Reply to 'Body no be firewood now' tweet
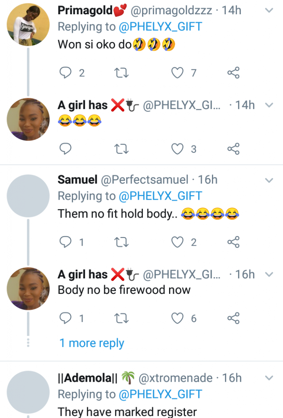The height and width of the screenshot is (418, 283). point(66,318)
